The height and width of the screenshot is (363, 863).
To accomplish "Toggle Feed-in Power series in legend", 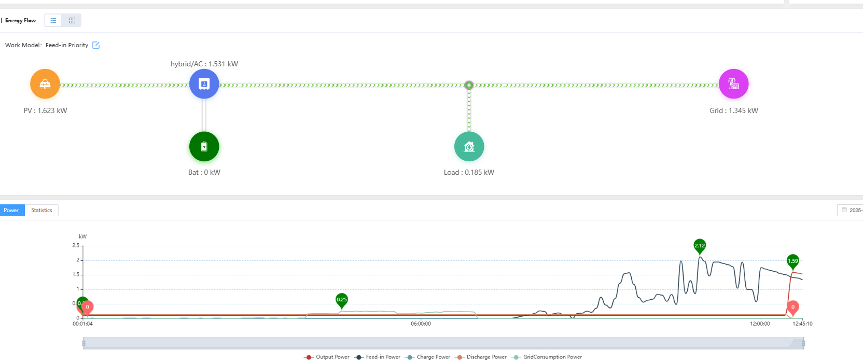I will coord(377,357).
